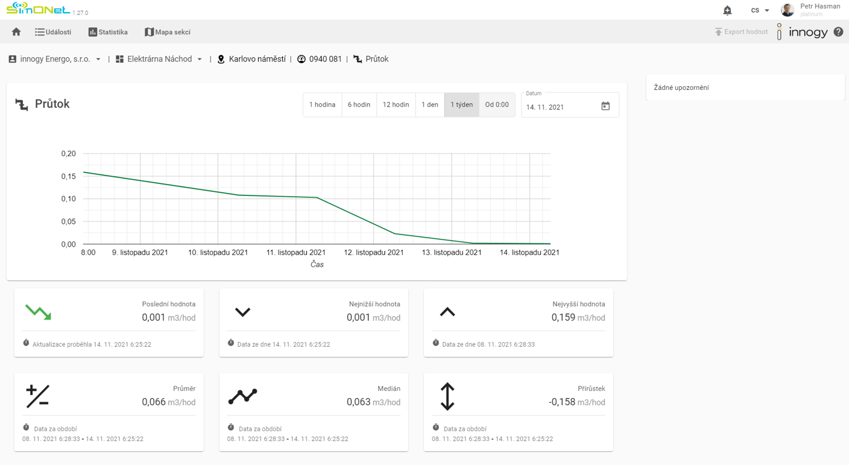
Task: Click the Karlovo náměstí location pin icon
Action: (x=221, y=59)
